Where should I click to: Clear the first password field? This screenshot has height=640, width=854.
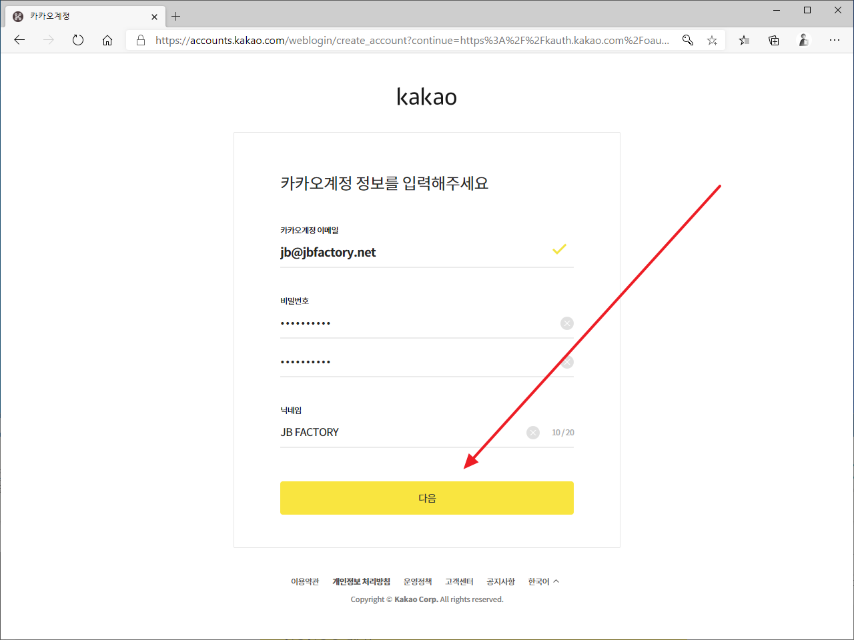pyautogui.click(x=567, y=323)
